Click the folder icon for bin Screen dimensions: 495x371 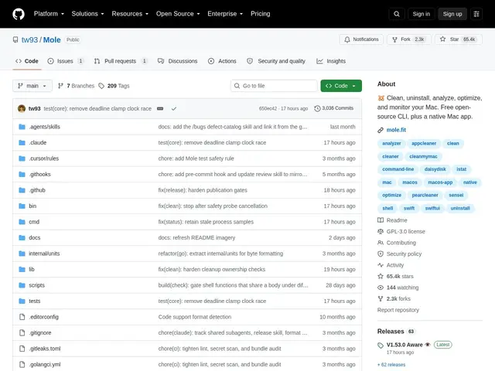click(22, 206)
